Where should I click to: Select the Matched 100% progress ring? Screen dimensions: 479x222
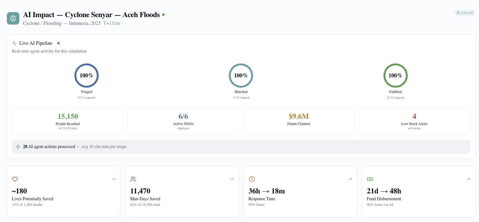click(x=241, y=76)
